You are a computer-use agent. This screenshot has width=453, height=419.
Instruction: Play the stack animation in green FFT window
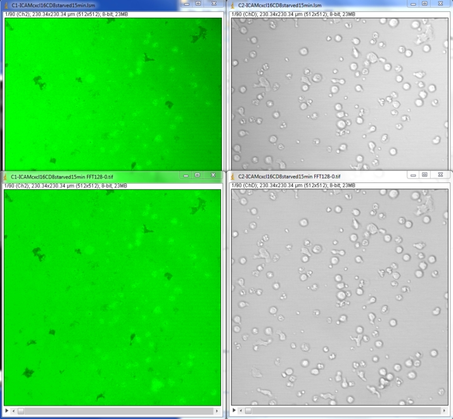[6, 411]
